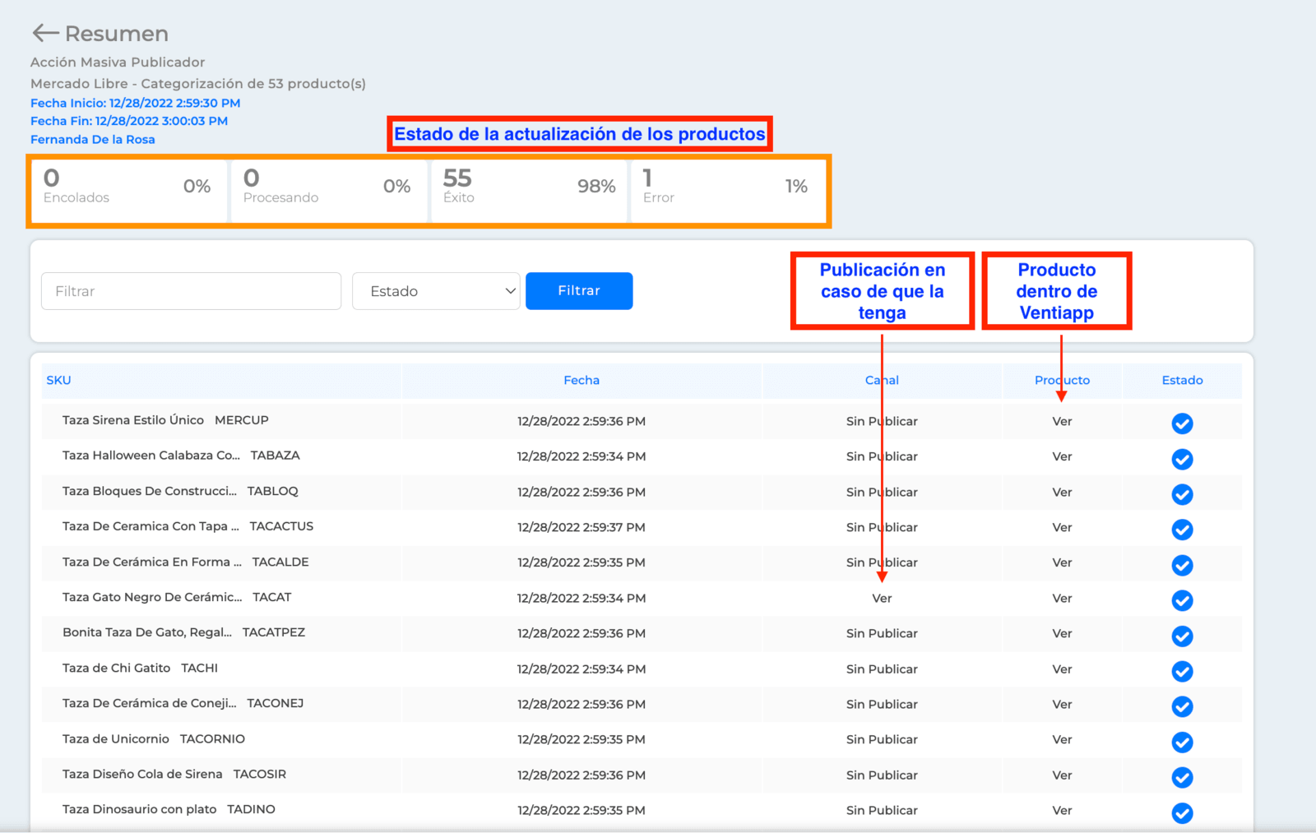Screen dimensions: 1316x833
Task: Open Producto Ver link for TABAZA
Action: pos(1062,456)
